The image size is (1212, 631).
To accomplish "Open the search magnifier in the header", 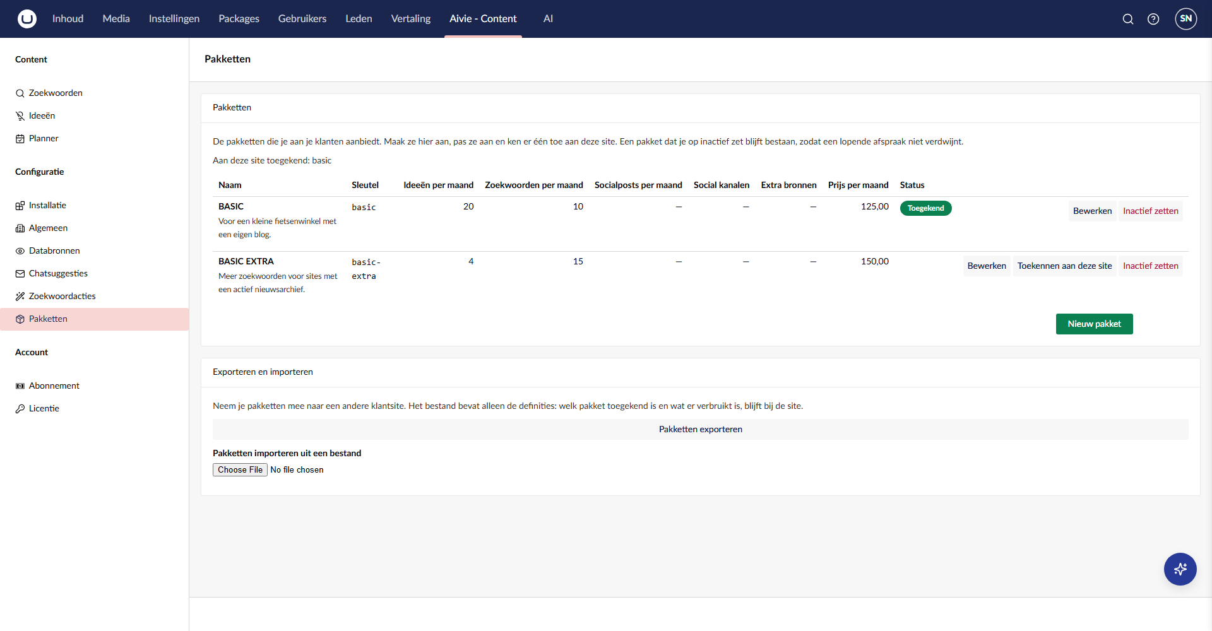I will 1128,19.
